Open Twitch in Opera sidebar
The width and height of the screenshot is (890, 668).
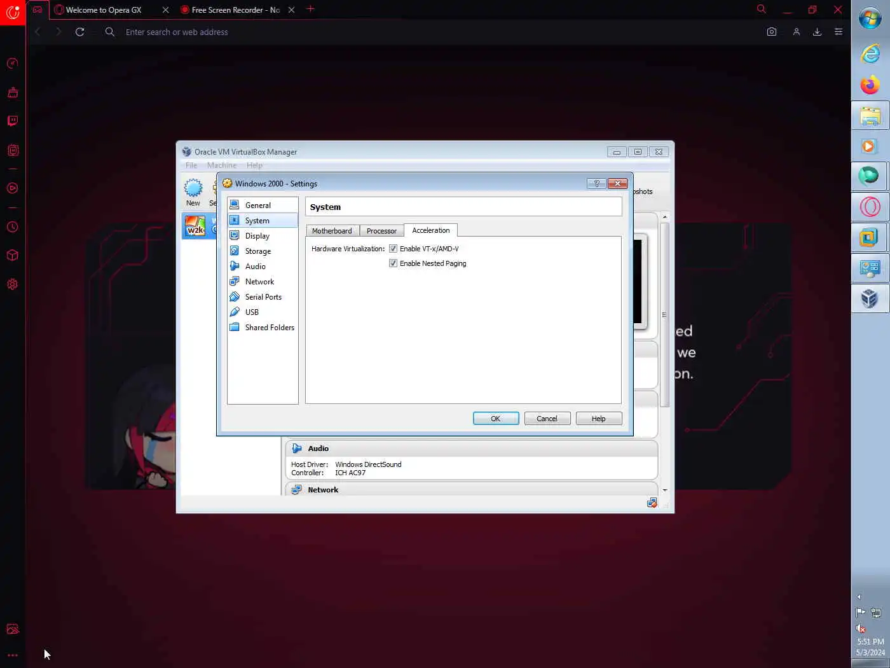pyautogui.click(x=13, y=121)
